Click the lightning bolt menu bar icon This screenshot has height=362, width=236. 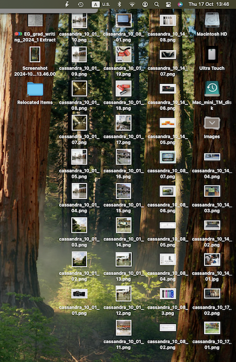point(67,4)
